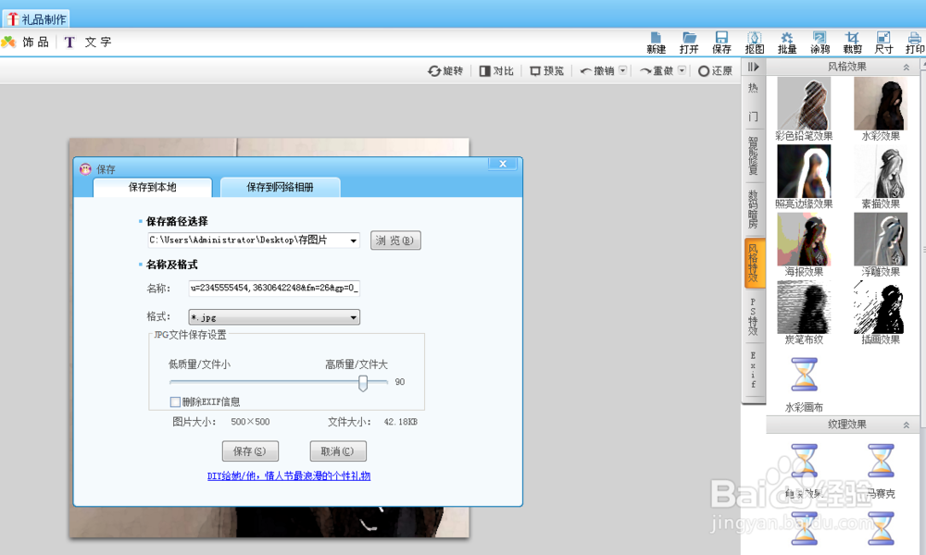Viewport: 926px width, 555px height.
Task: Open the 批量 batch processing tool
Action: tap(786, 43)
